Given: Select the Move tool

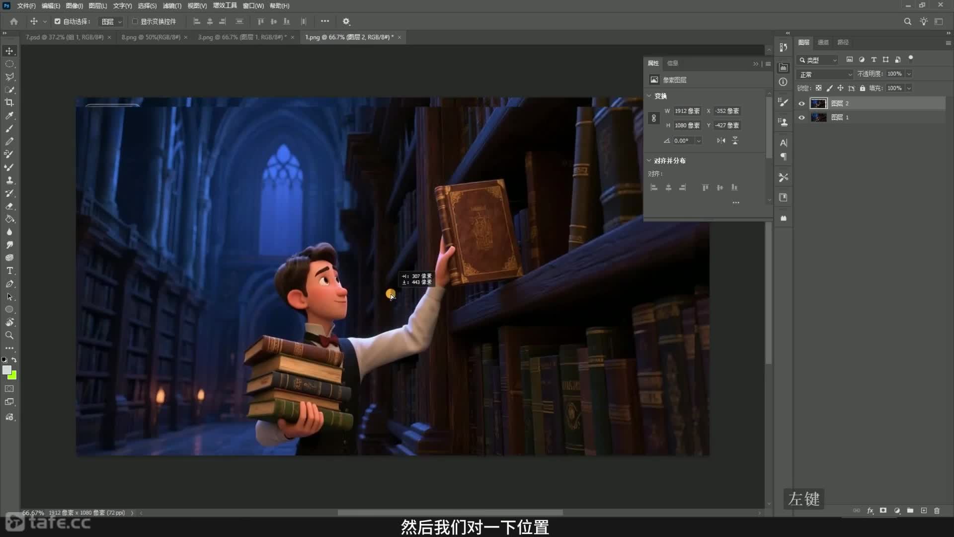Looking at the screenshot, I should 9,51.
